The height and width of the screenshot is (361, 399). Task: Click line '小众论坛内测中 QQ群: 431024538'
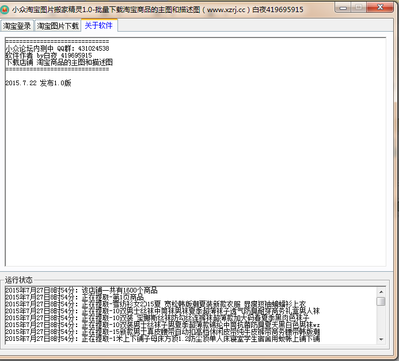coord(57,48)
